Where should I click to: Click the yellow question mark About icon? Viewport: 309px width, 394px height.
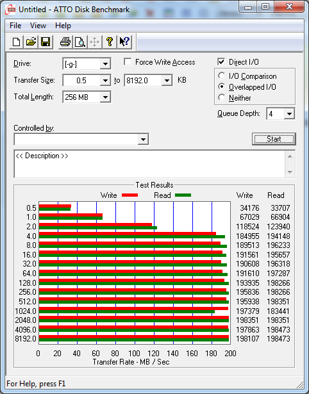(110, 42)
